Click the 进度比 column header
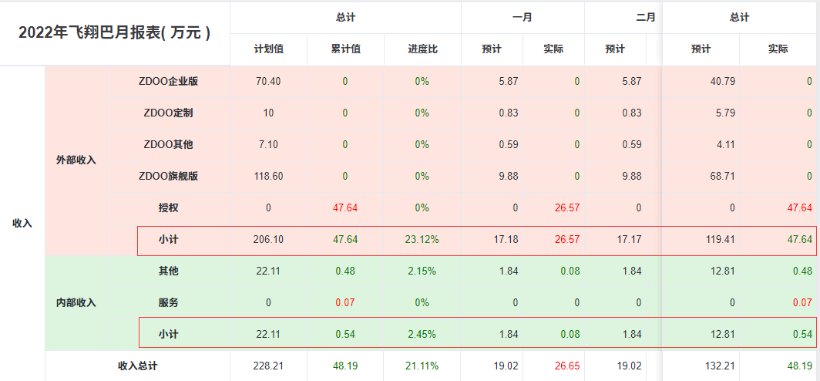820x381 pixels. 422,49
